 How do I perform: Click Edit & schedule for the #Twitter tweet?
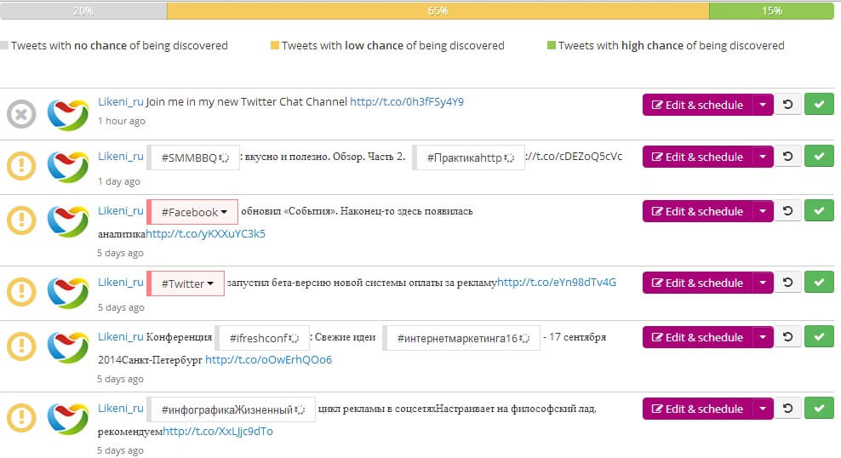click(697, 283)
